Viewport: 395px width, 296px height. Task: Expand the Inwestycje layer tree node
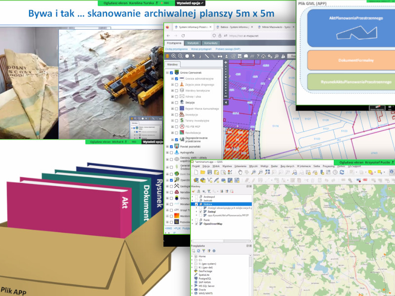tap(172, 115)
